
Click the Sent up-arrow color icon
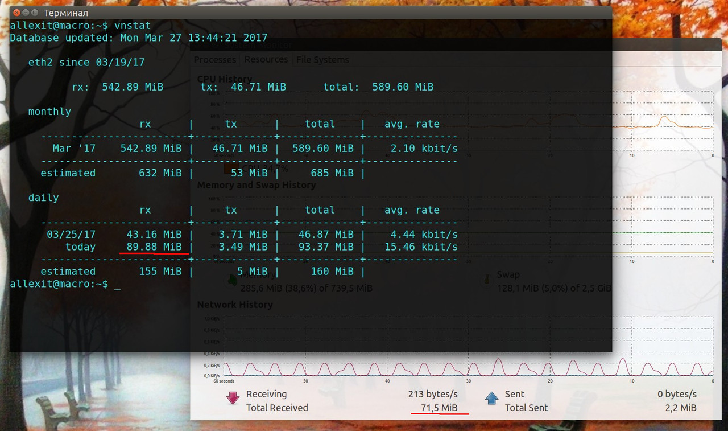pos(491,397)
